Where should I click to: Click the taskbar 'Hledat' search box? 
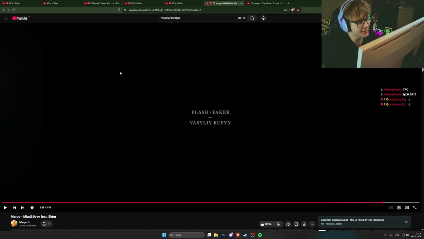pyautogui.click(x=186, y=235)
